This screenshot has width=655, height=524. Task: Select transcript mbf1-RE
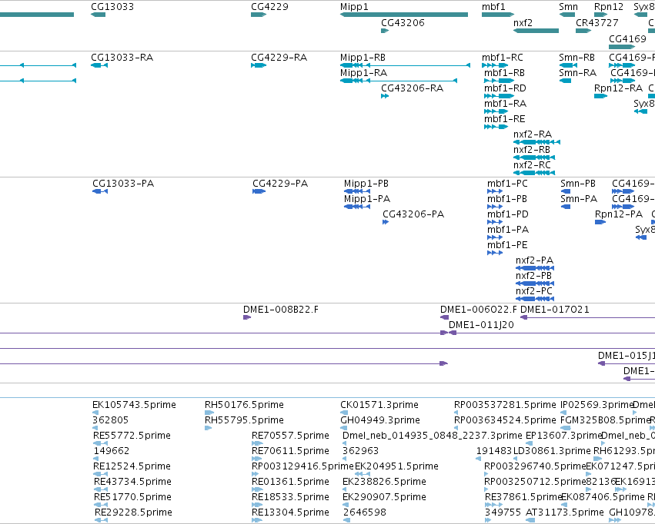(505, 119)
